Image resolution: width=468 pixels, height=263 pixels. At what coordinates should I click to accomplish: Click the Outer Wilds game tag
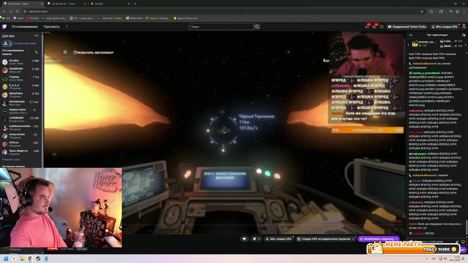(x=67, y=249)
